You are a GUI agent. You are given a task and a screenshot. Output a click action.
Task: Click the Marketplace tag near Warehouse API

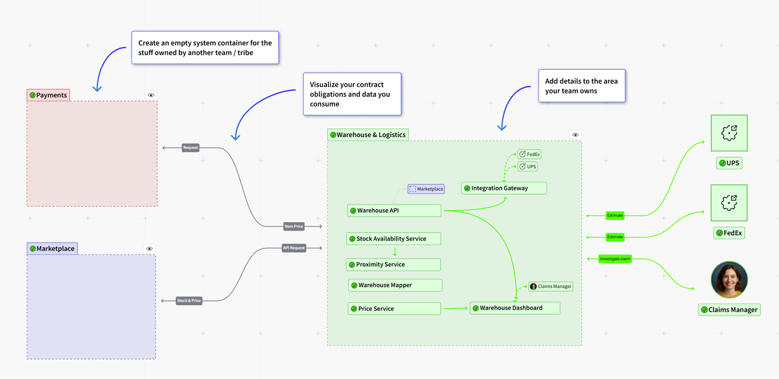pos(426,189)
